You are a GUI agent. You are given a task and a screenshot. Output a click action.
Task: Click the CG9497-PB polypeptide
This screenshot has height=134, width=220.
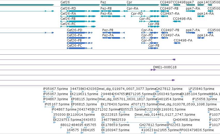click(x=165, y=33)
